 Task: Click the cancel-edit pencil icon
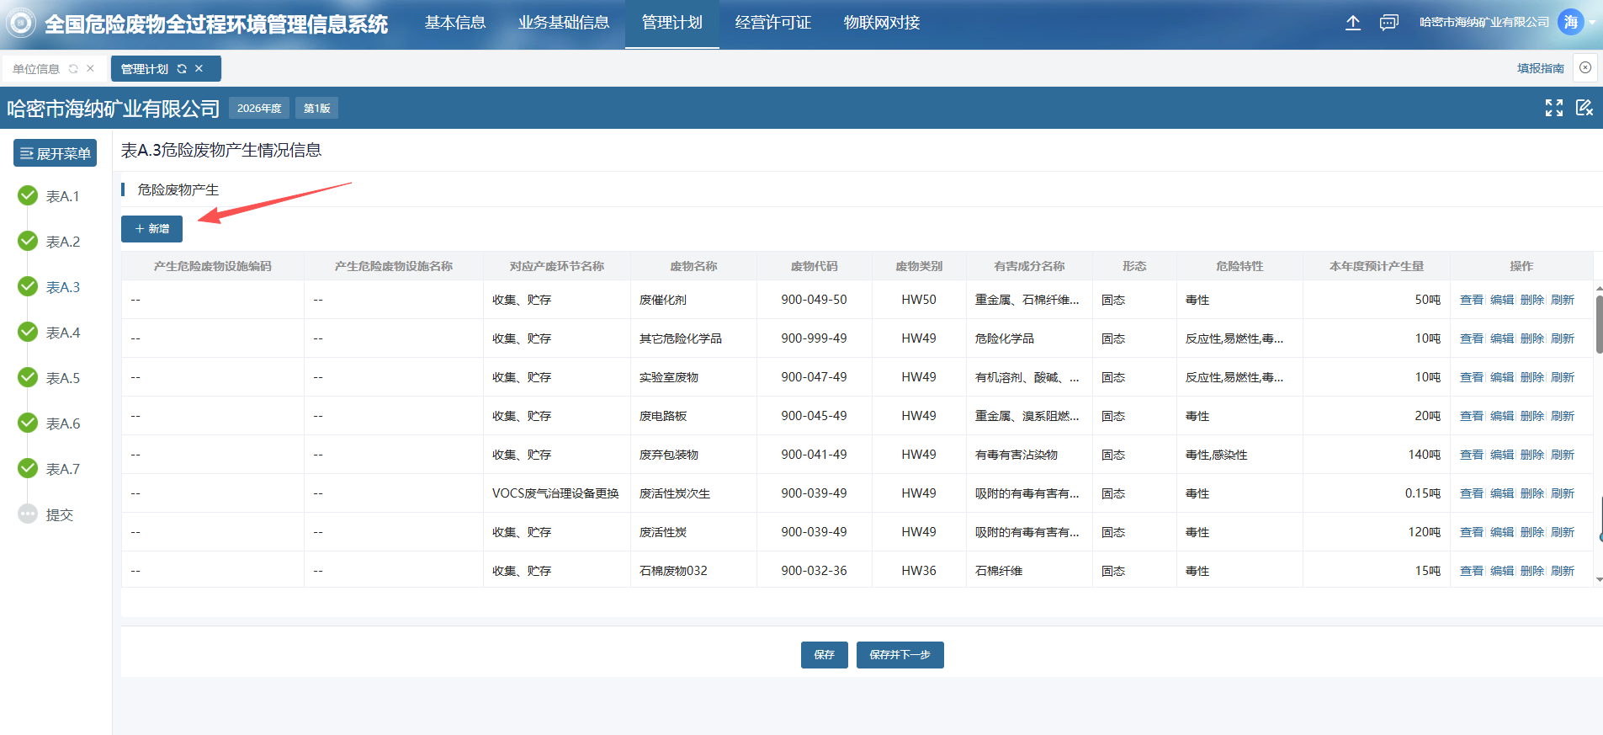[x=1584, y=108]
